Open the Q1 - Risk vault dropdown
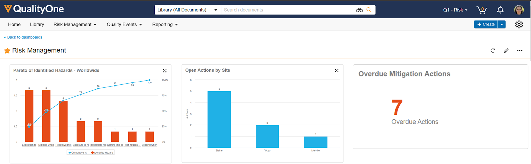The height and width of the screenshot is (164, 531). point(455,10)
